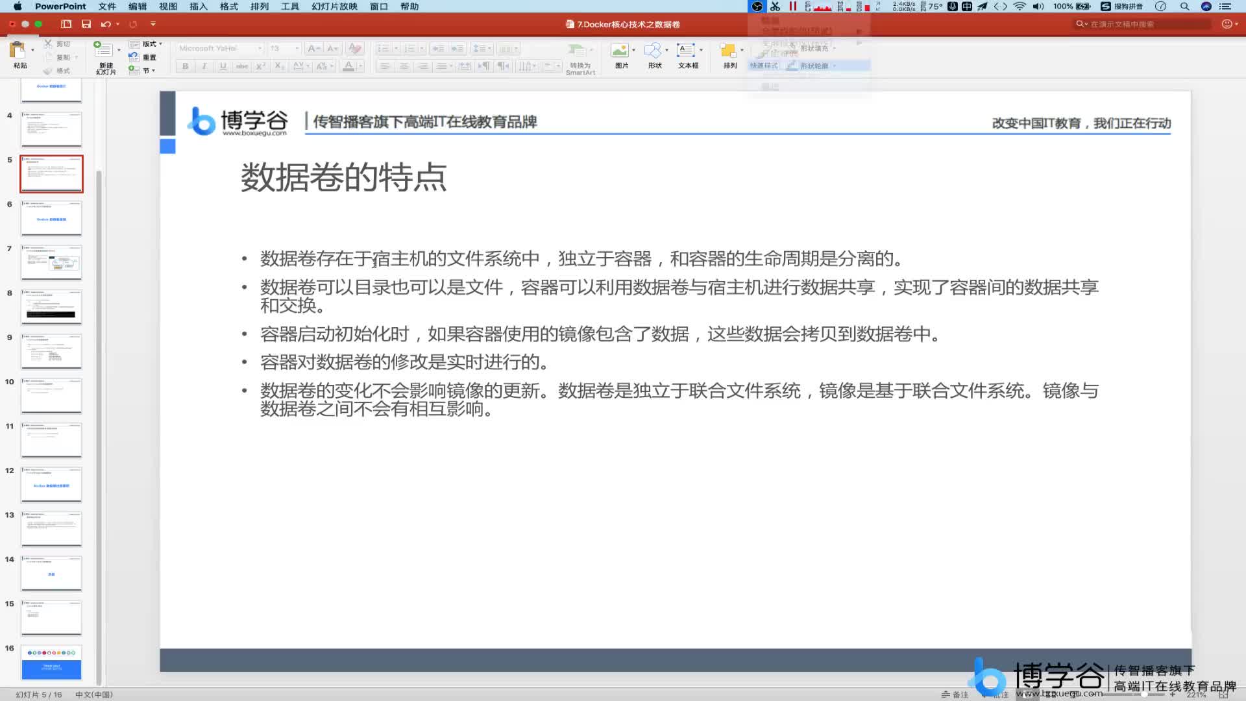Increase the list indent level
This screenshot has width=1246, height=701.
458,49
